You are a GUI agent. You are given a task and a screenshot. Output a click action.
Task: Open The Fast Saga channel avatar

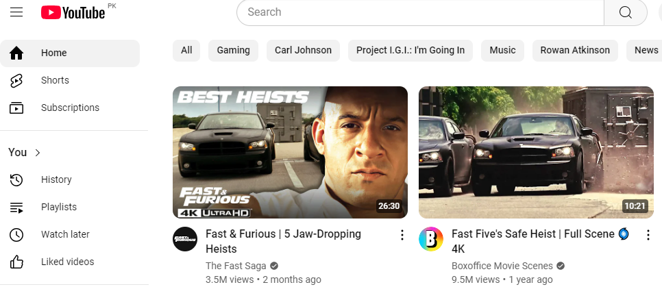pyautogui.click(x=185, y=239)
